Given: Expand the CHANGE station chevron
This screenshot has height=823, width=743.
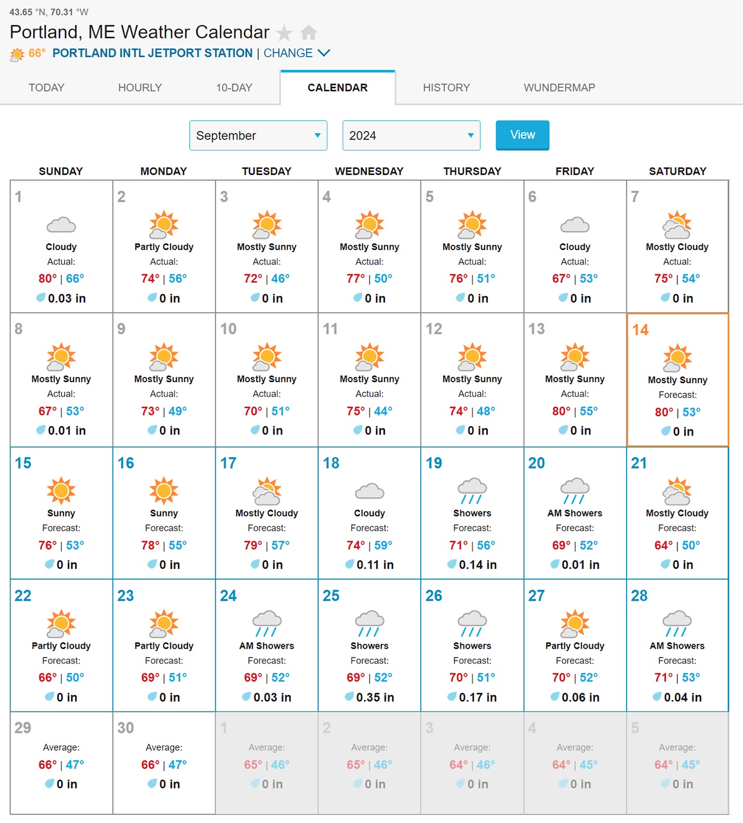Looking at the screenshot, I should coord(324,52).
